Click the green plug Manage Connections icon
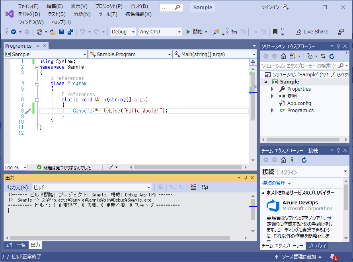The image size is (353, 262). [292, 160]
